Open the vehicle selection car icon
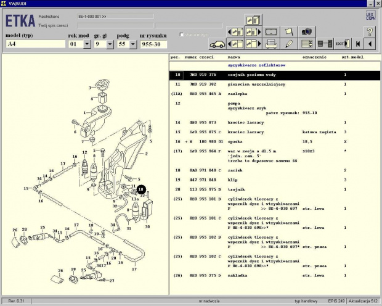This screenshot has height=306, width=382. point(217,44)
